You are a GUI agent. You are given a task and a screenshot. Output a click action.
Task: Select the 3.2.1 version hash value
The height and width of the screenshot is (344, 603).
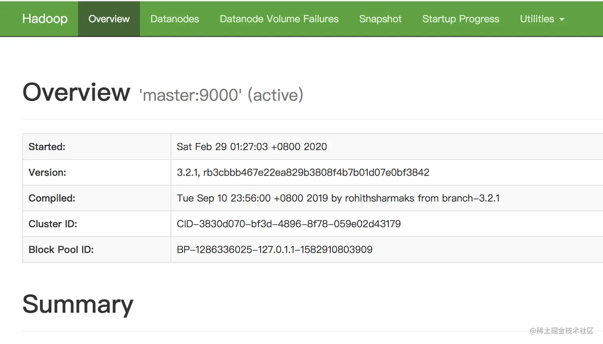303,172
